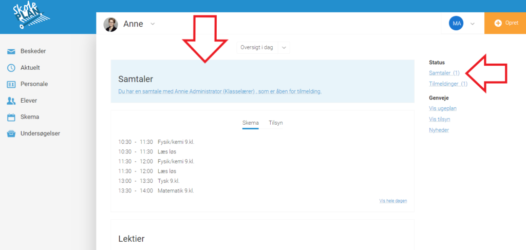Click the Oversigt i dag button
This screenshot has width=526, height=250.
(x=257, y=48)
